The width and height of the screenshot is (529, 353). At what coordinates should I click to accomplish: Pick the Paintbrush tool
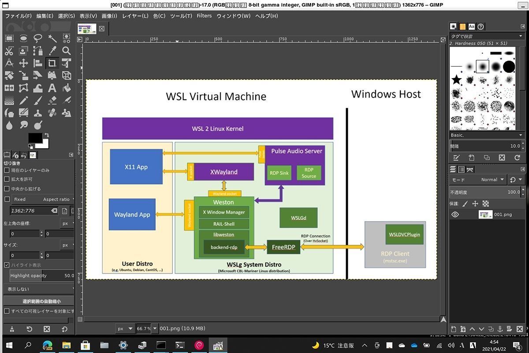pos(38,100)
